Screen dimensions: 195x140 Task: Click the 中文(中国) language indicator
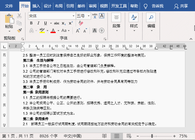73,136
